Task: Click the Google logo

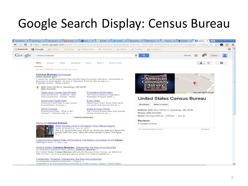Action: tap(23, 55)
